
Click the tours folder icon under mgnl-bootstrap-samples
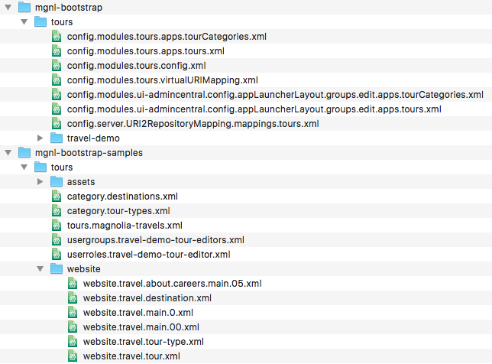(40, 167)
